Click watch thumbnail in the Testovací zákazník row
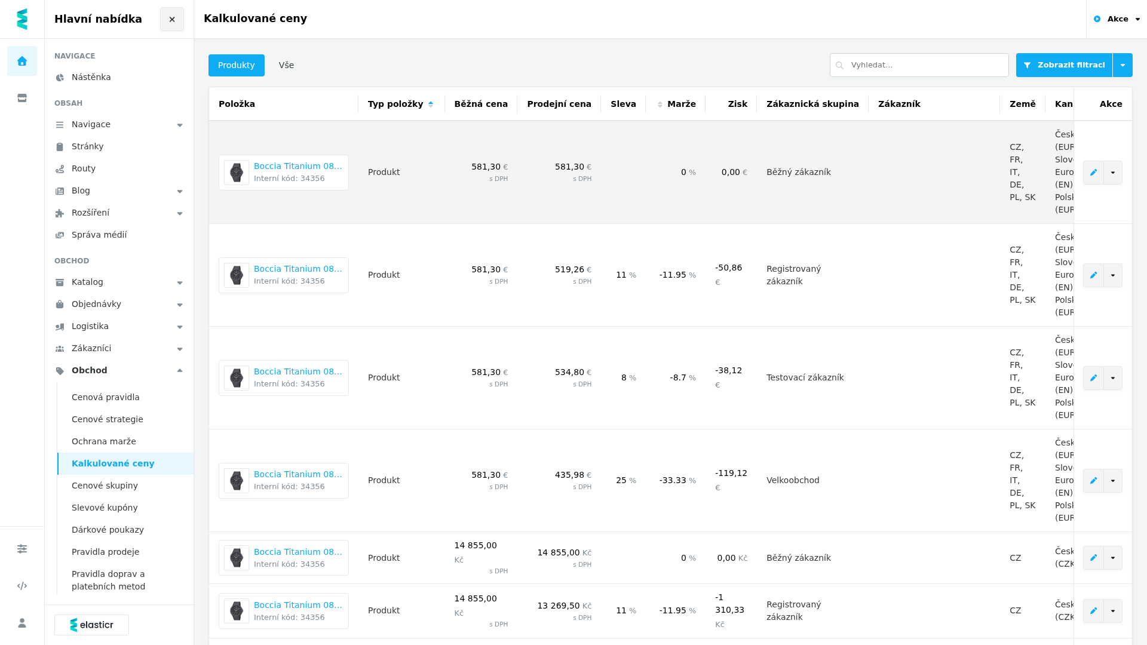Image resolution: width=1147 pixels, height=645 pixels. (237, 378)
